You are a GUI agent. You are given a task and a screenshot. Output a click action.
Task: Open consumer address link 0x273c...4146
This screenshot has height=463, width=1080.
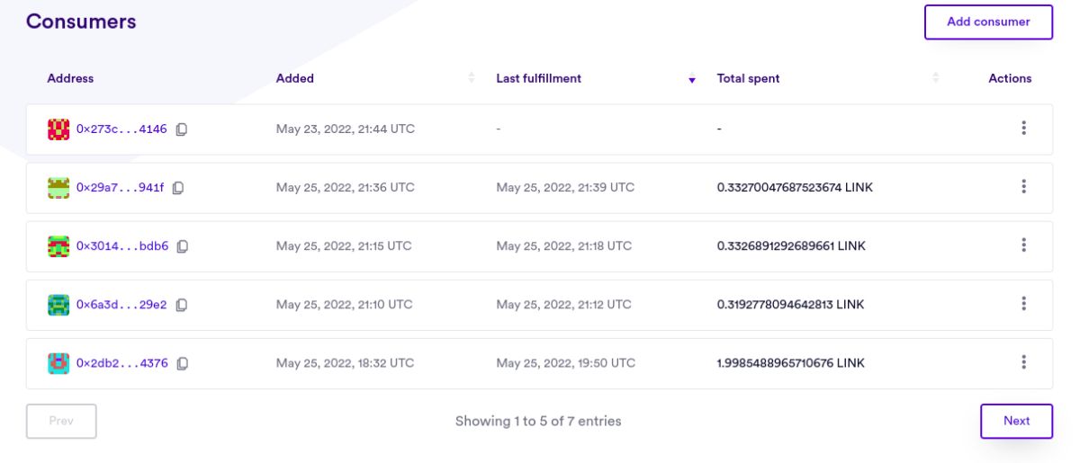coord(121,129)
